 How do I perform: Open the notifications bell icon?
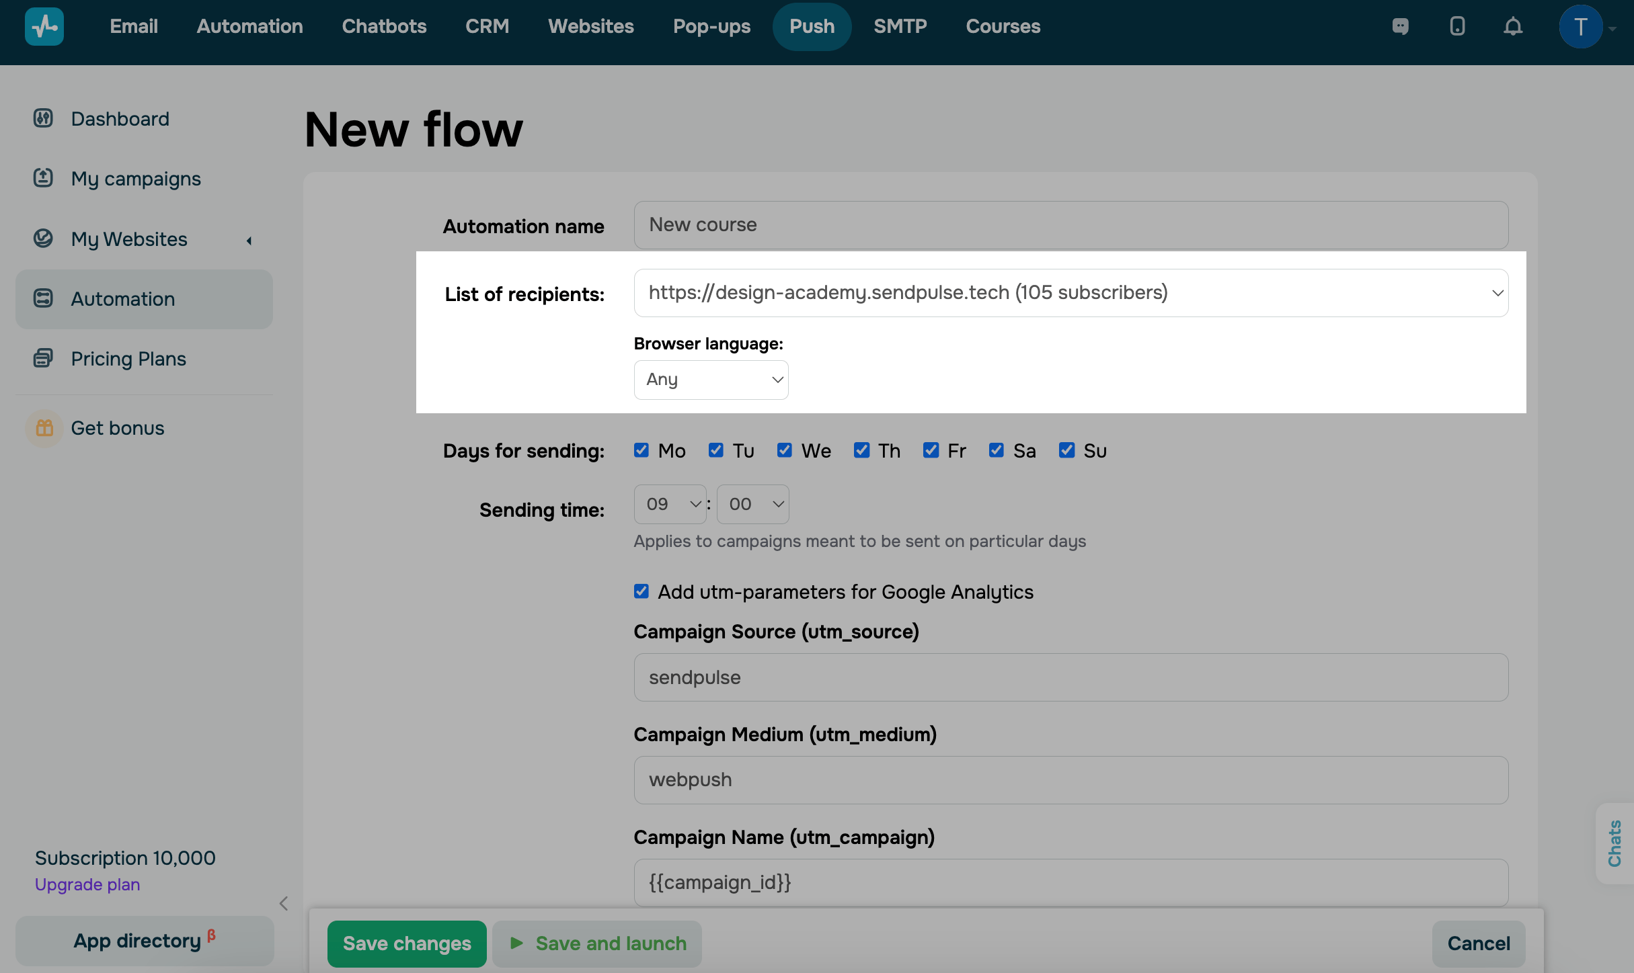[1513, 27]
